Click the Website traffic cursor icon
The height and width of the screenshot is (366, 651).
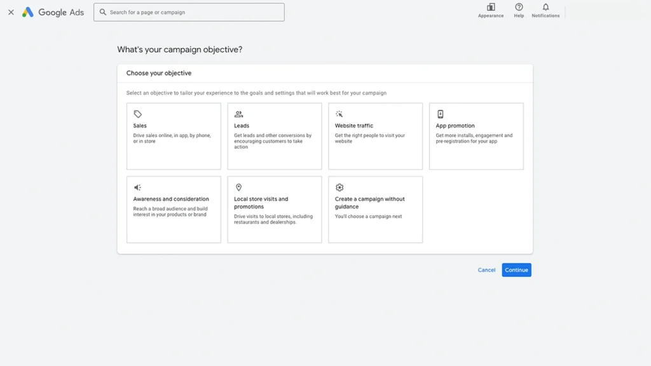(339, 114)
